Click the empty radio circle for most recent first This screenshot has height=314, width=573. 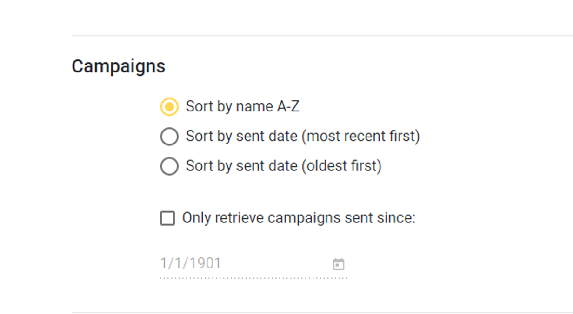click(169, 137)
